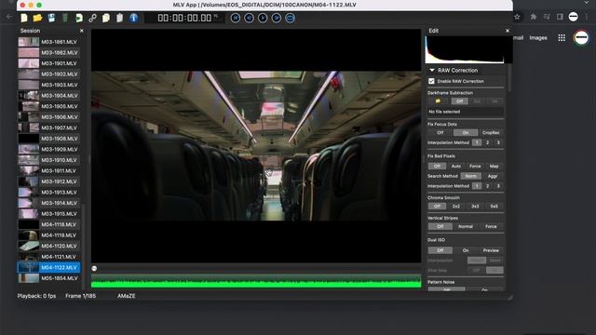The width and height of the screenshot is (596, 335).
Task: Choose Norm search method
Action: (x=470, y=176)
